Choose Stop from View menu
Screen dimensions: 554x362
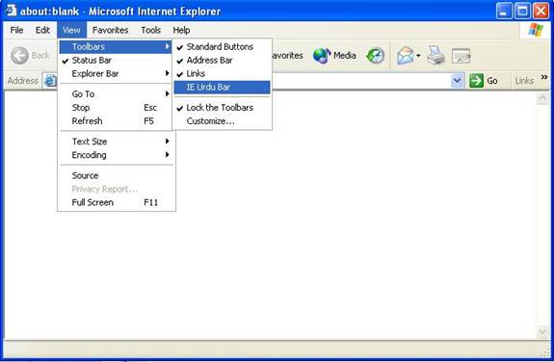tap(117, 108)
